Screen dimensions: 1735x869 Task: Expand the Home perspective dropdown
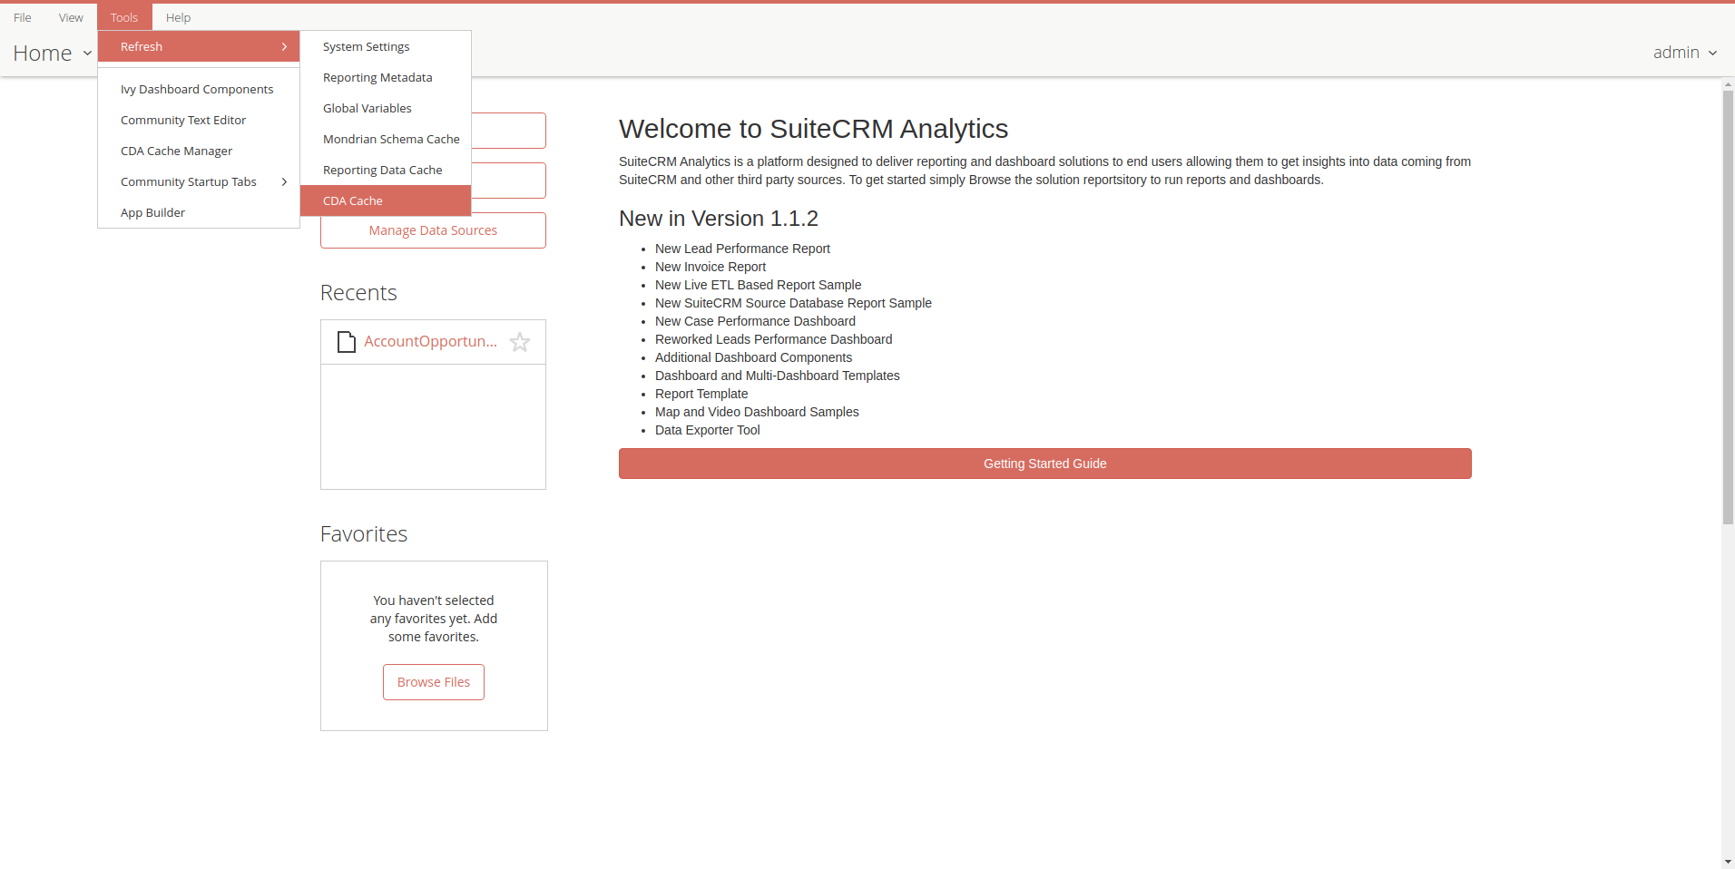pyautogui.click(x=53, y=54)
